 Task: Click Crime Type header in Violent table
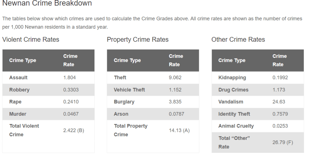[23, 60]
